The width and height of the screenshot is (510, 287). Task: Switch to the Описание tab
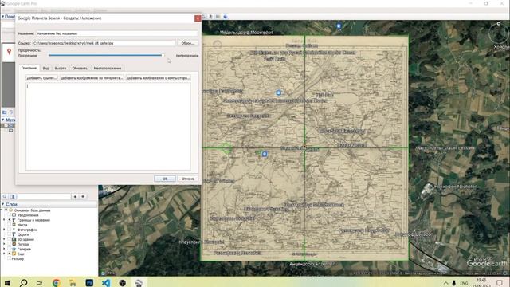coord(29,68)
